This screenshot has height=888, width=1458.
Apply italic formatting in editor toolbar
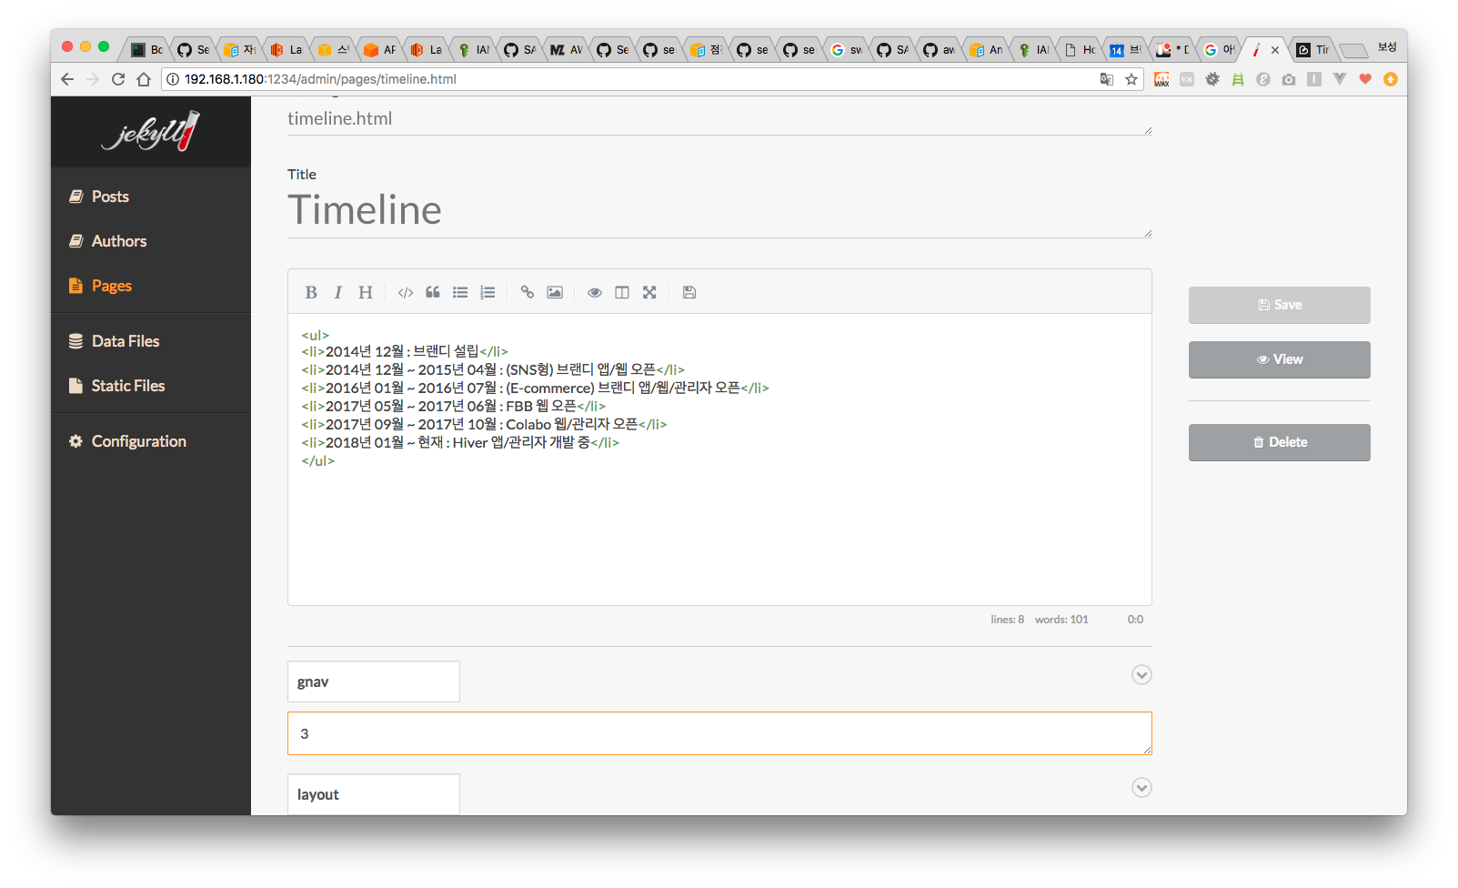[338, 292]
